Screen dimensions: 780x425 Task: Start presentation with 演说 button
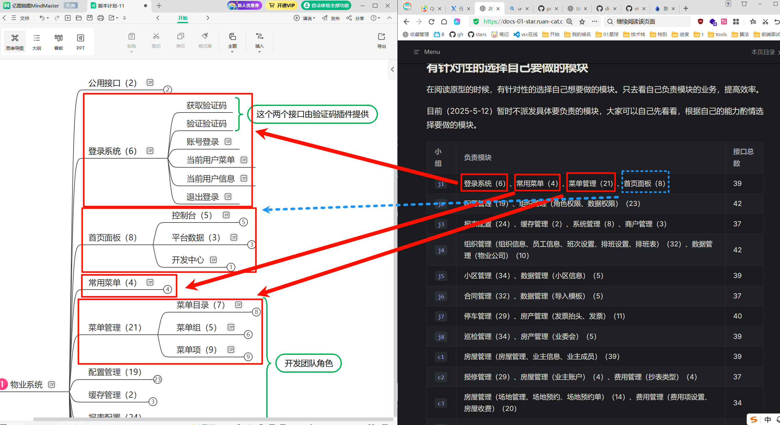coord(304,18)
